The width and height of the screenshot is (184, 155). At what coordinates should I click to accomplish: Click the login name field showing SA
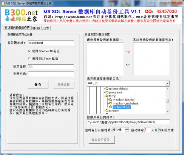point(51,67)
